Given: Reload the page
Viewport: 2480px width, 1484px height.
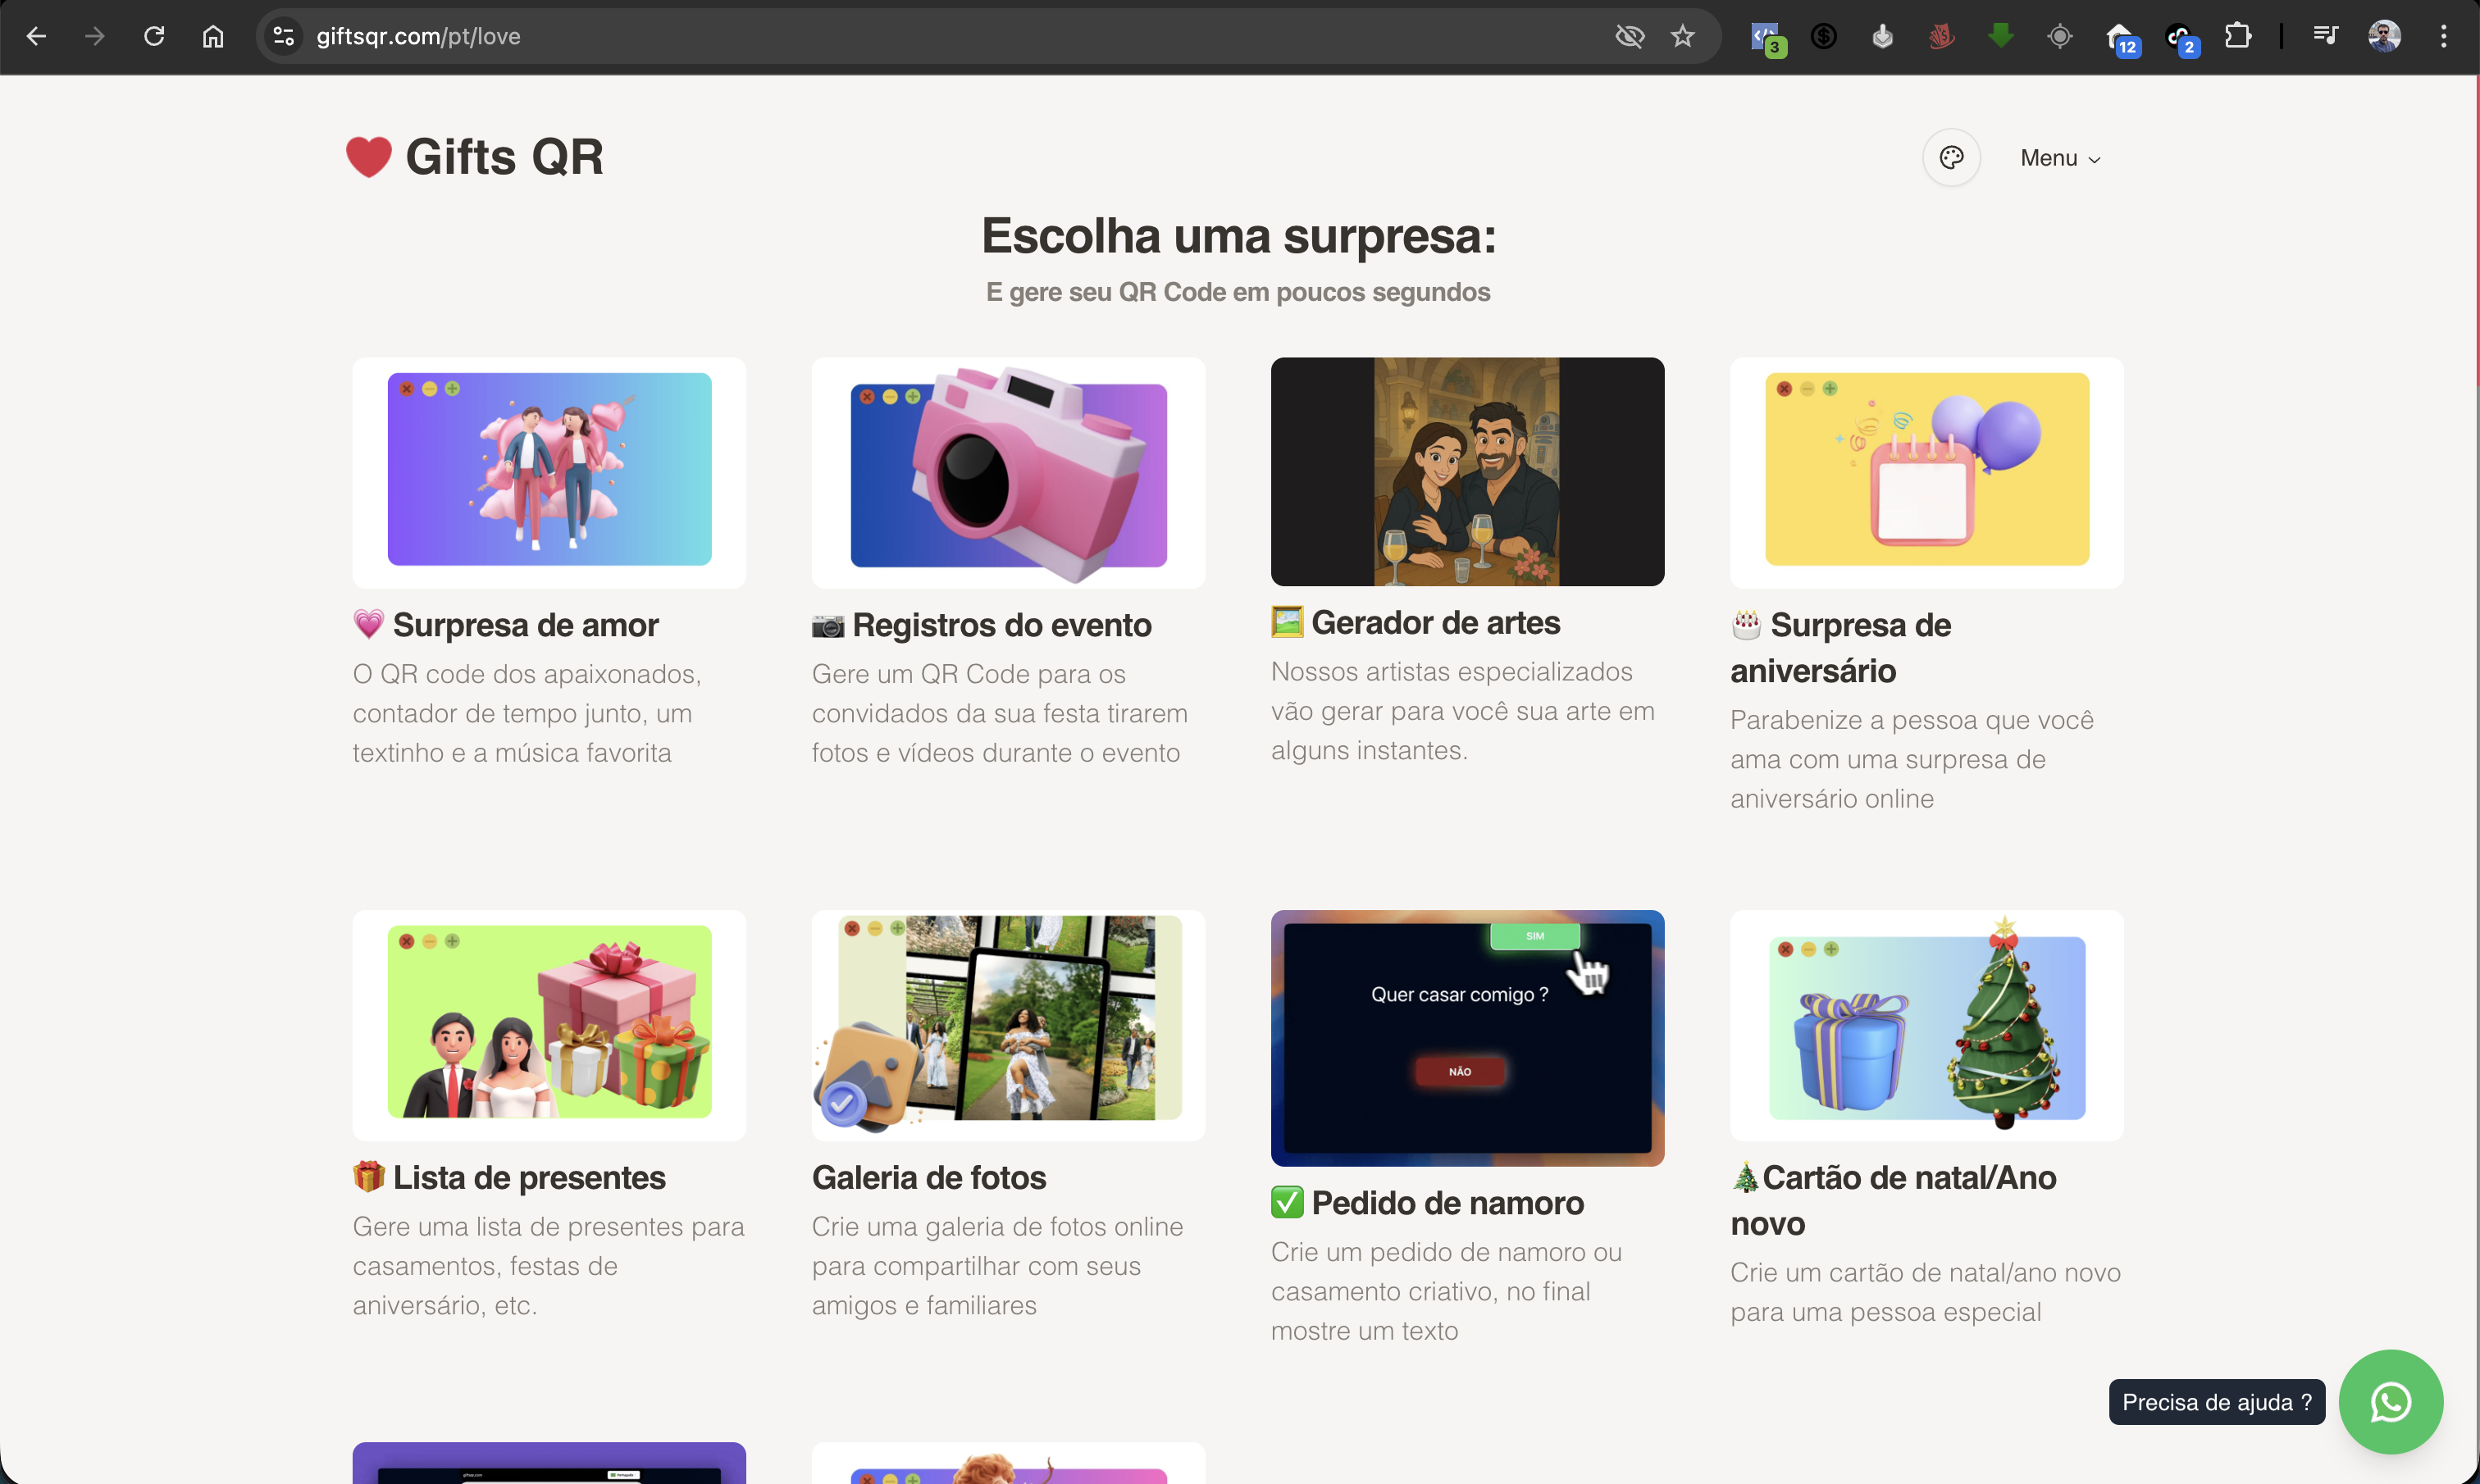Looking at the screenshot, I should point(154,37).
